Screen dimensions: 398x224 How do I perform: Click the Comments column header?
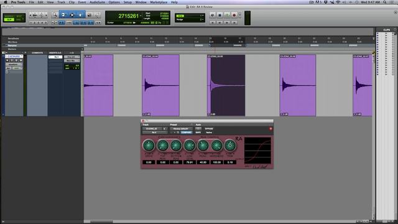(37, 53)
